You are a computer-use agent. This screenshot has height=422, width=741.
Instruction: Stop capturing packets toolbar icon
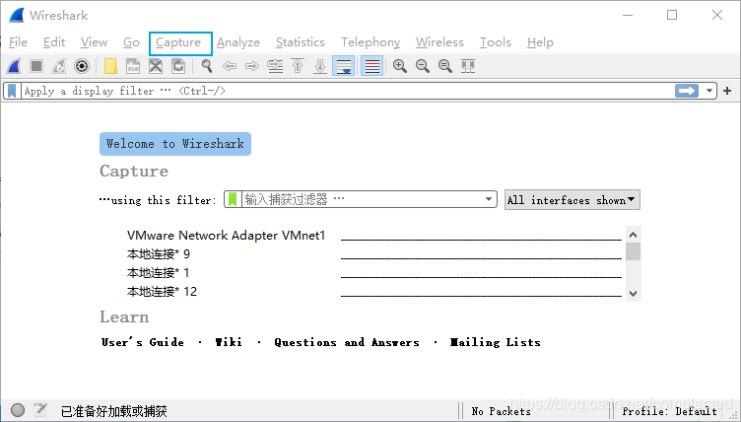36,66
